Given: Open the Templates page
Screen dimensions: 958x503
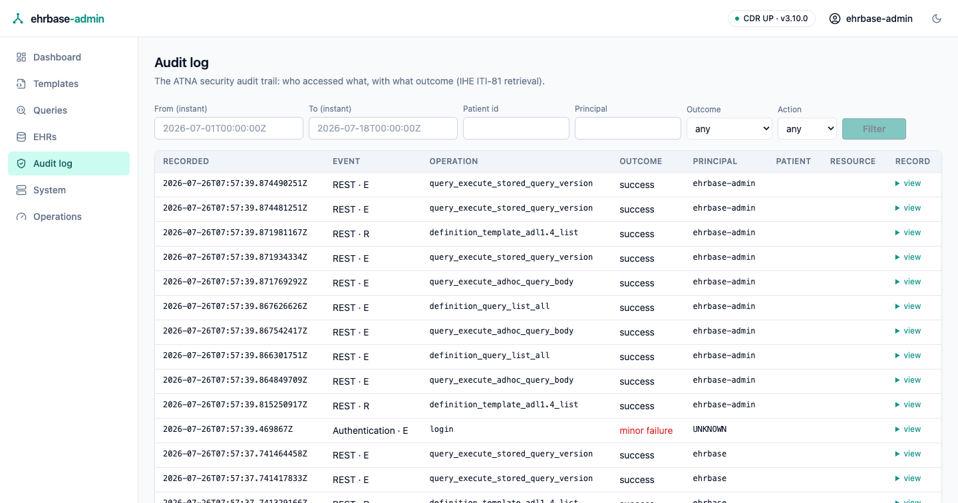Looking at the screenshot, I should [x=69, y=84].
